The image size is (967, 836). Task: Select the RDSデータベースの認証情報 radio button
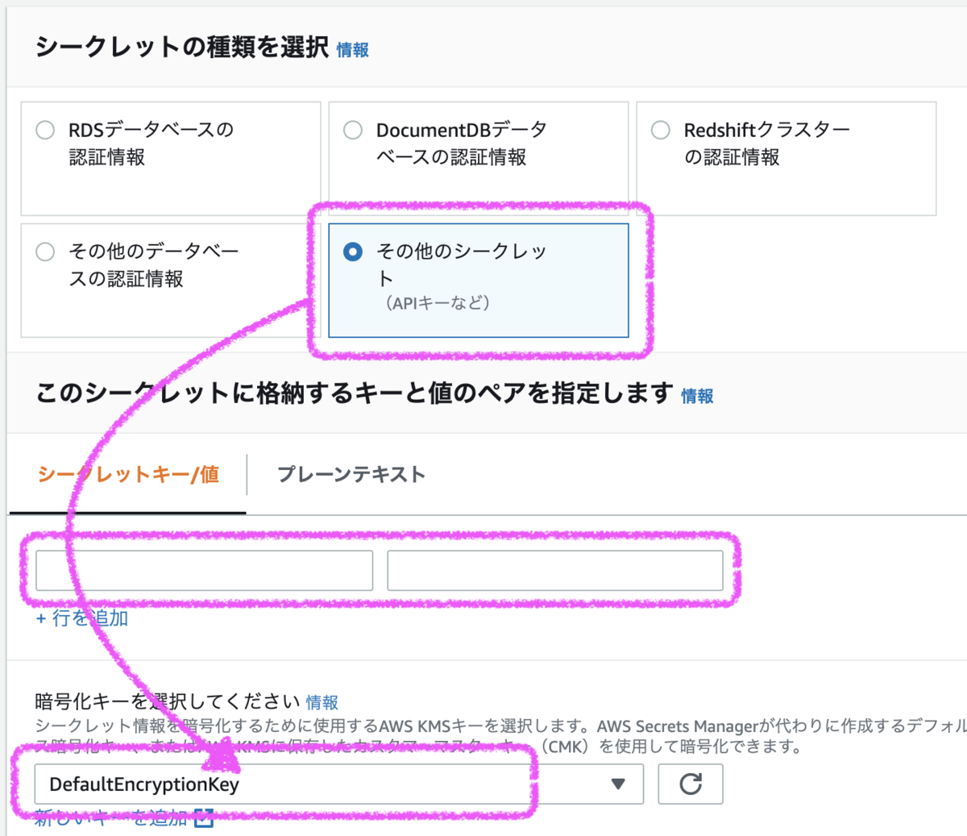pyautogui.click(x=44, y=129)
